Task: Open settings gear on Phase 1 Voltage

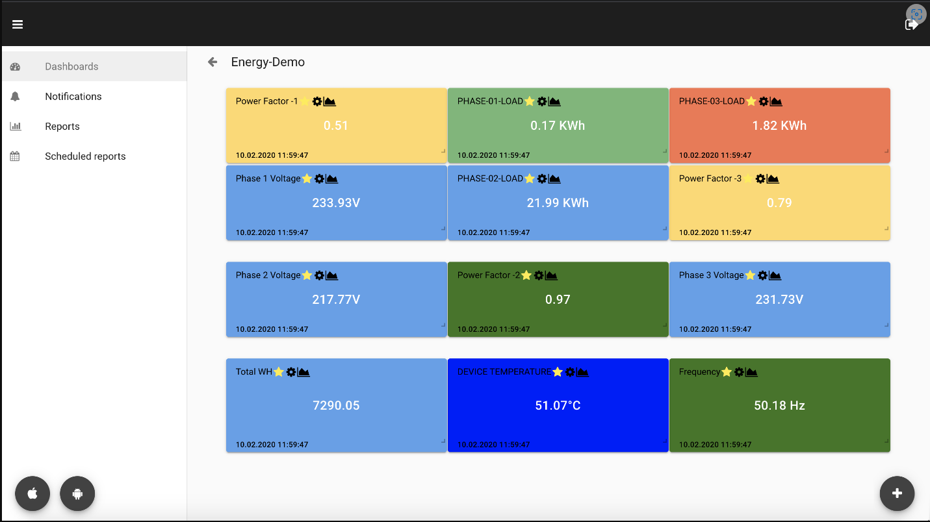Action: point(319,179)
